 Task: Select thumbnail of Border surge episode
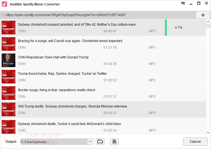click(x=9, y=93)
